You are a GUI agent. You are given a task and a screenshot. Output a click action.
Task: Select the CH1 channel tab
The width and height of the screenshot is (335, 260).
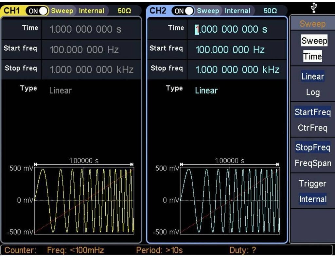(12, 10)
